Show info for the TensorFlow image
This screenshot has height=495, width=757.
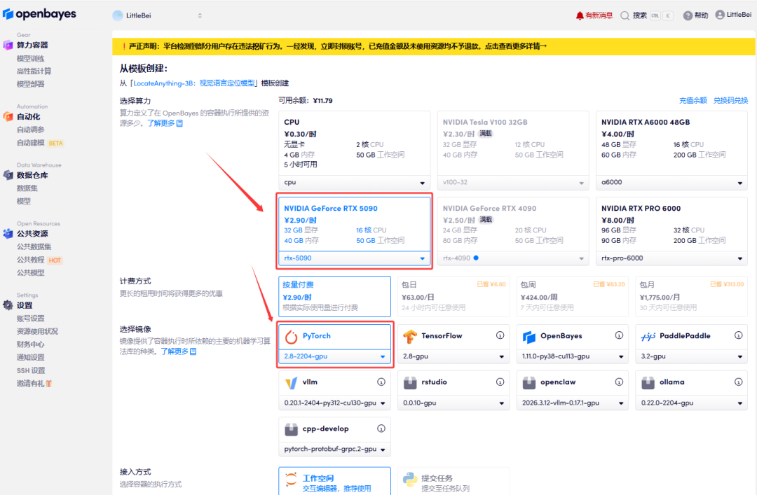[x=500, y=335]
